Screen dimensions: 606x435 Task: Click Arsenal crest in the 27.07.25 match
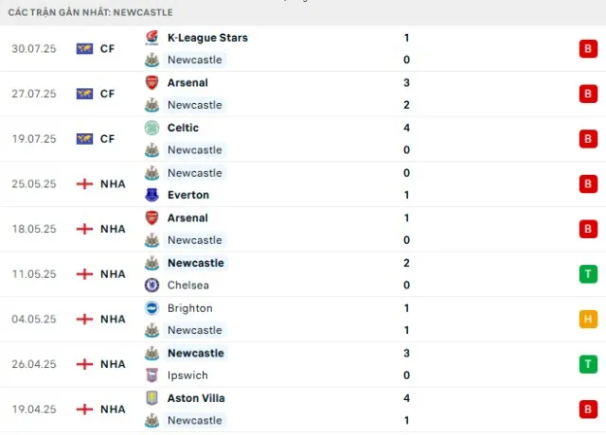point(151,82)
